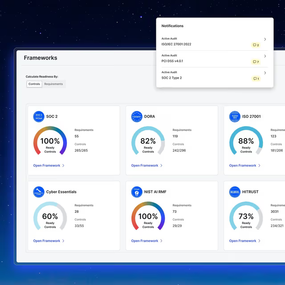Viewport: 285px width, 285px height.
Task: Click the DORA framework badge icon
Action: click(137, 117)
